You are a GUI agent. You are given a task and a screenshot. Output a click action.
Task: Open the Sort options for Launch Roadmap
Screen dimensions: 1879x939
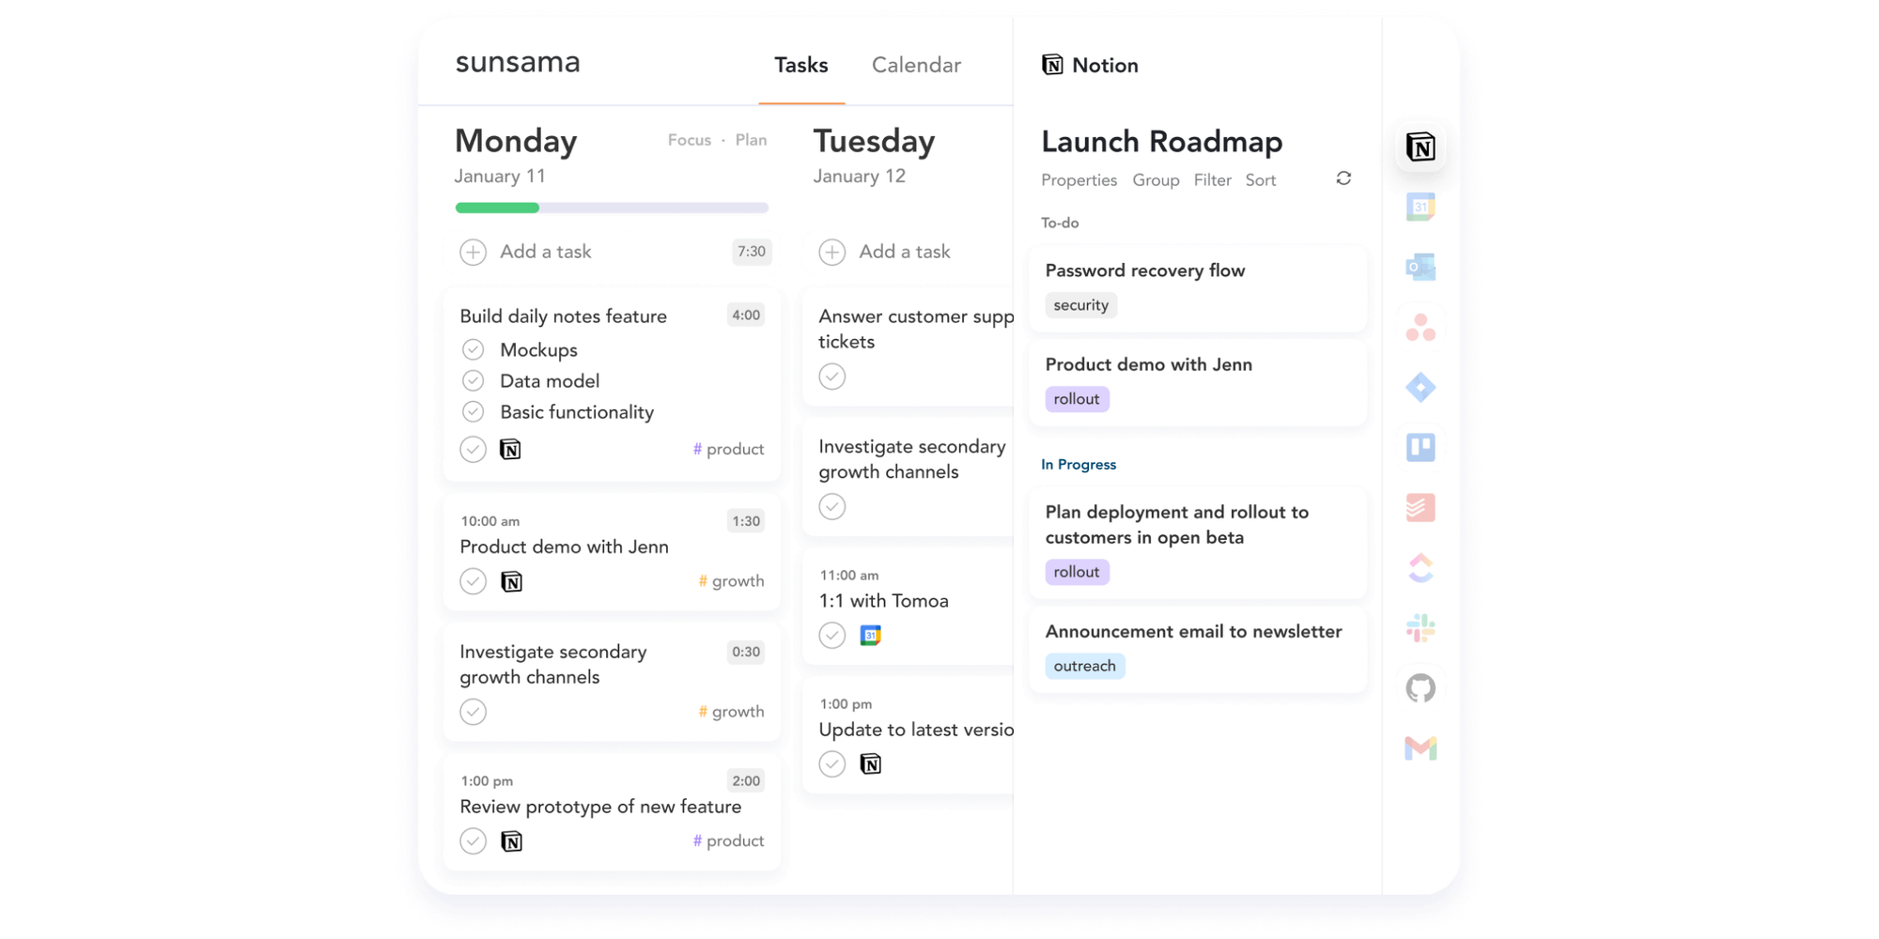click(1261, 180)
